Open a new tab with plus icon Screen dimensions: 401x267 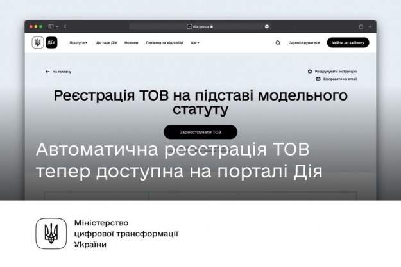click(370, 26)
